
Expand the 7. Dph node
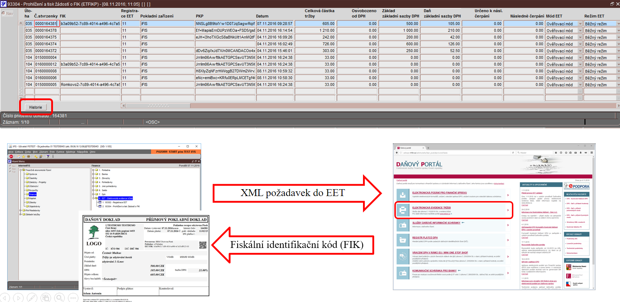93,194
